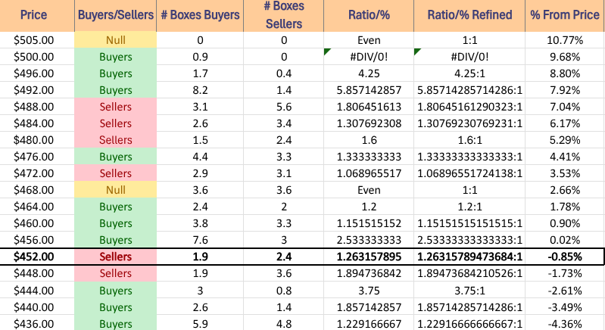605x330 pixels.
Task: Click the $472.00 price cell
Action: (37, 173)
